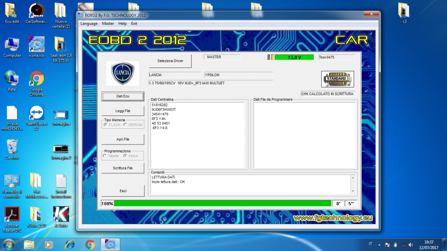447x251 pixels.
Task: Open ori sua mod3454Y file
Action: pos(12,118)
